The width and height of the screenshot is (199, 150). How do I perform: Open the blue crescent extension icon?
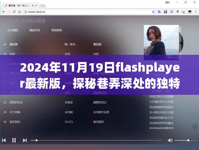coord(184,12)
